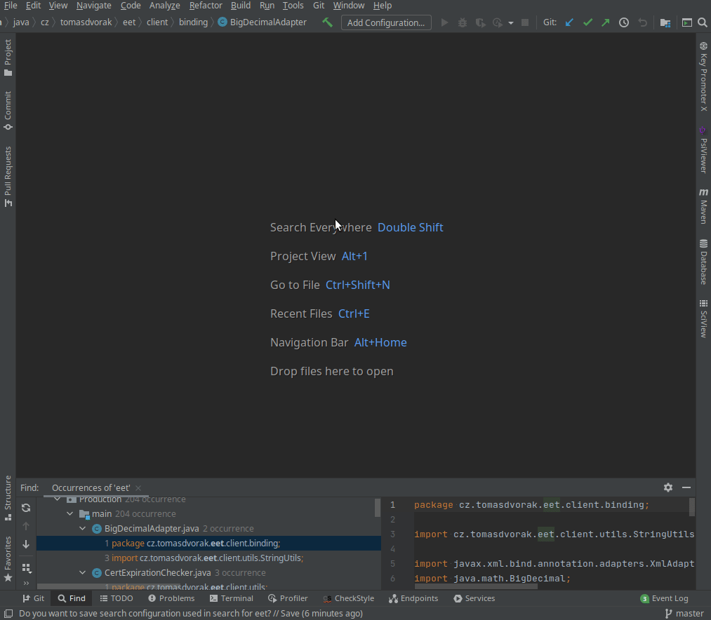Open the run options dropdown arrow
This screenshot has width=711, height=620.
coord(511,22)
